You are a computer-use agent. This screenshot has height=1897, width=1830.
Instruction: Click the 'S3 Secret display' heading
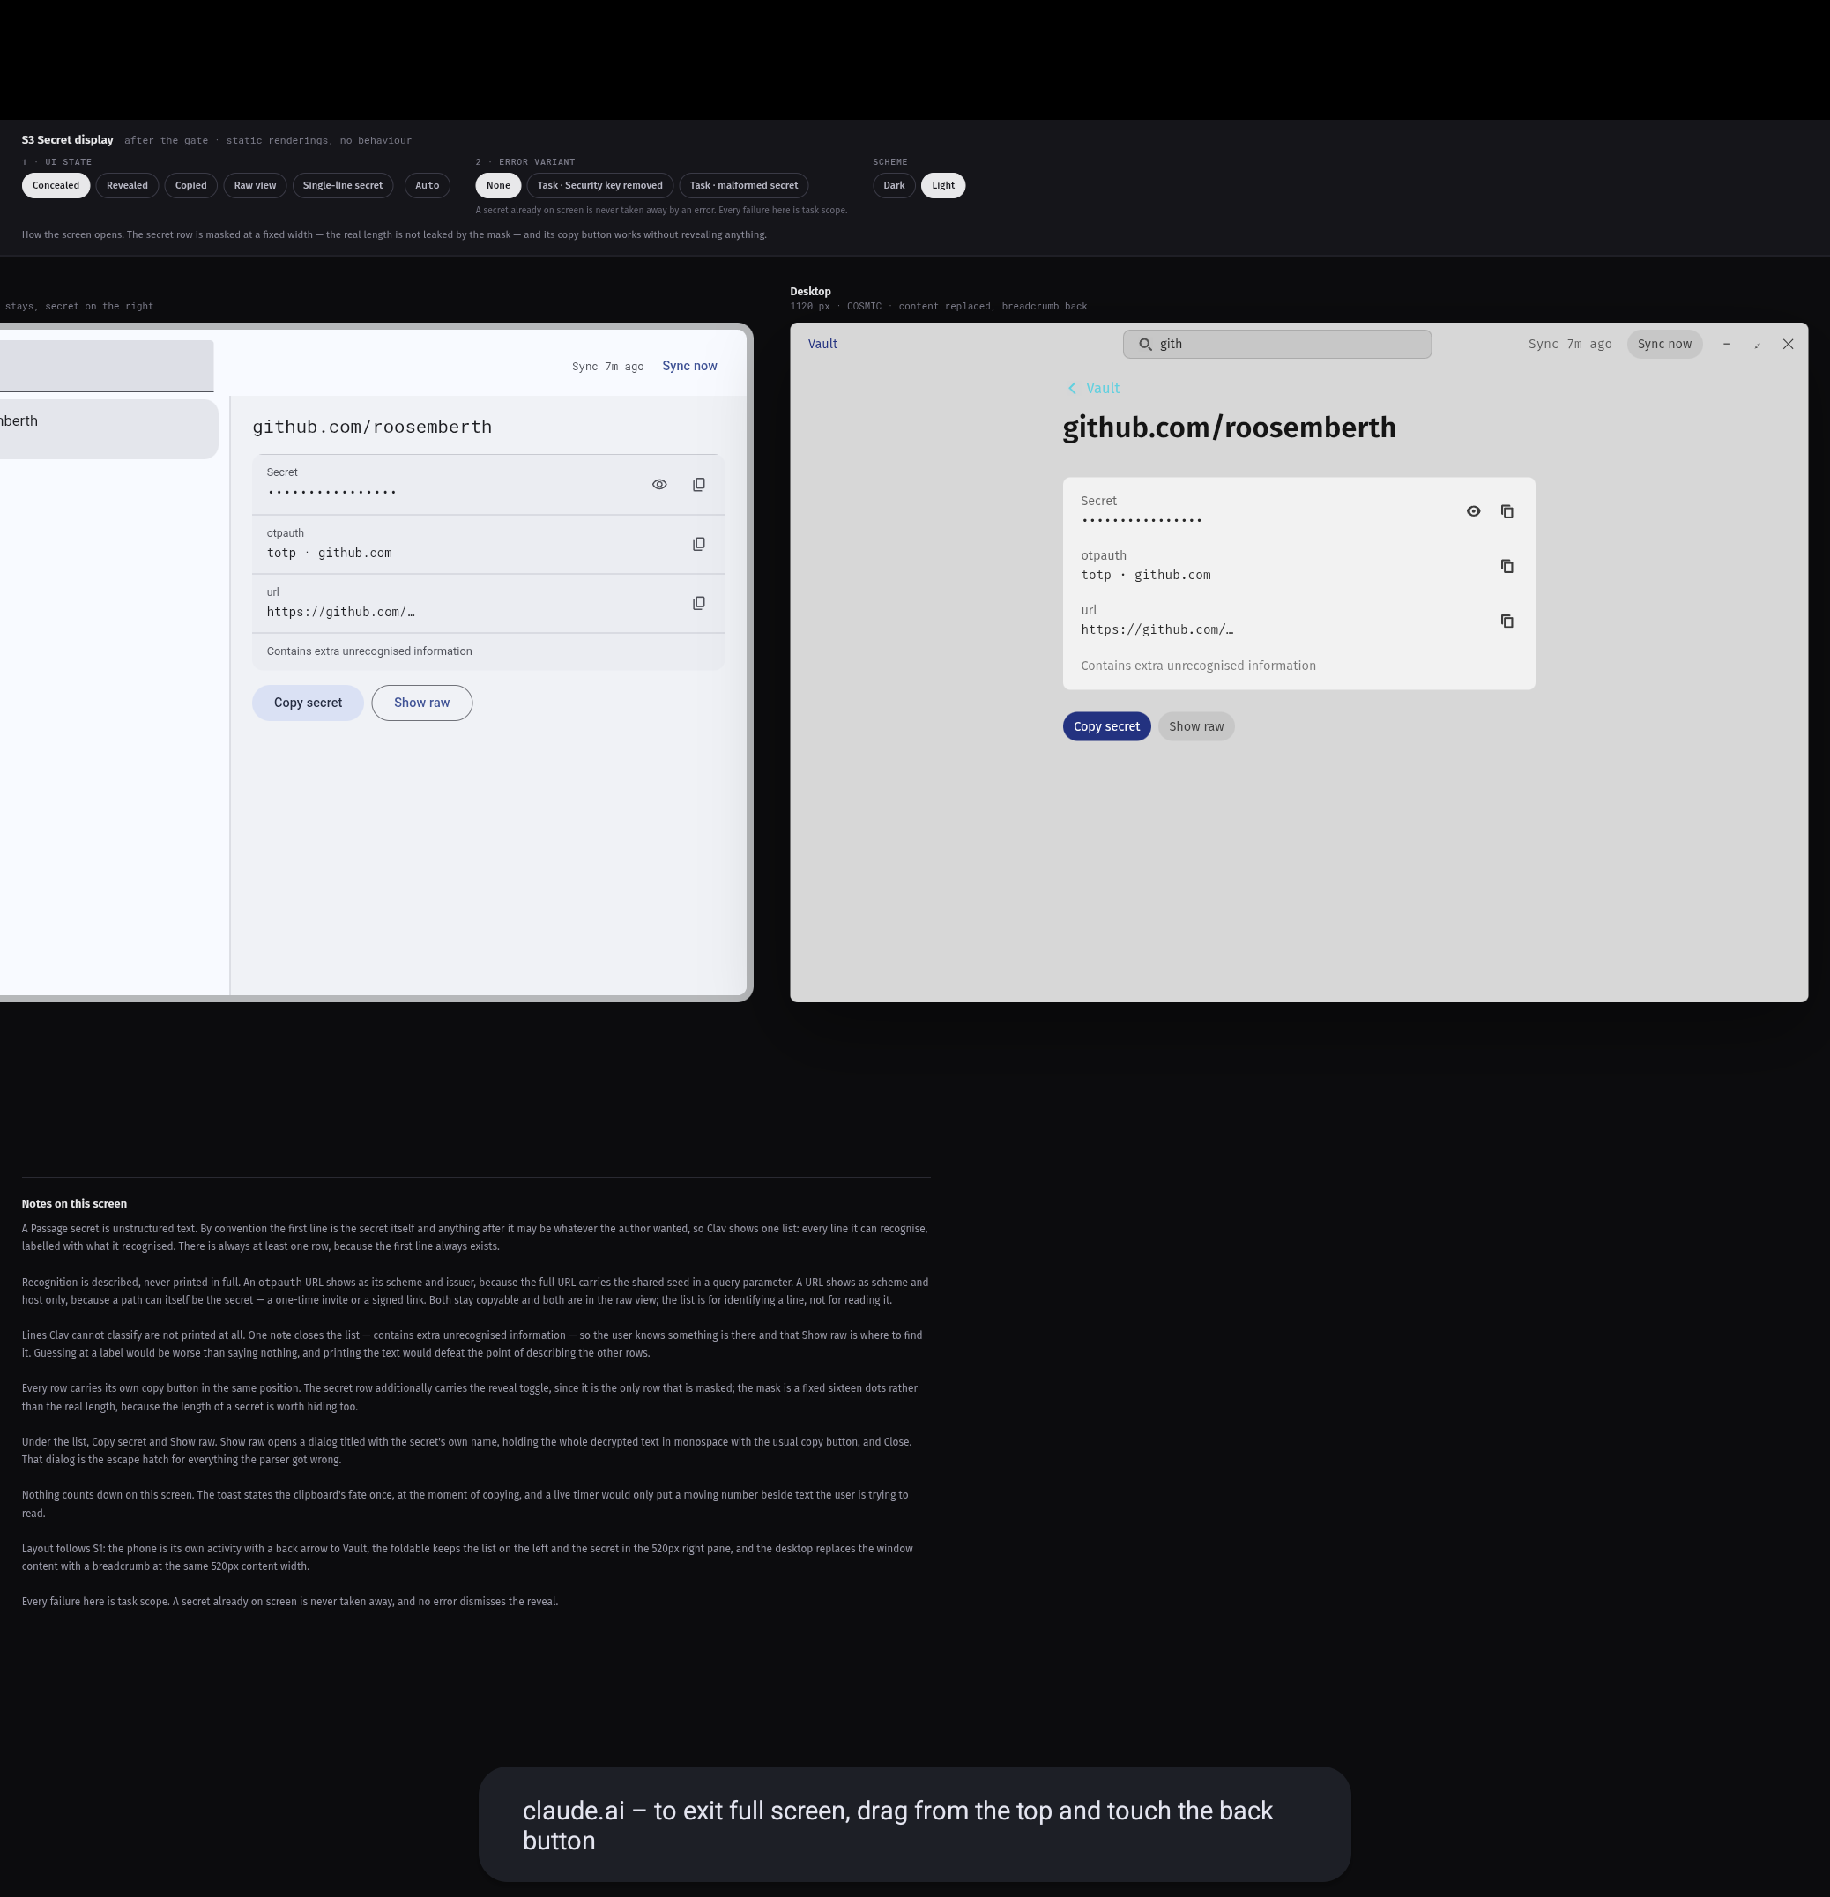[68, 140]
